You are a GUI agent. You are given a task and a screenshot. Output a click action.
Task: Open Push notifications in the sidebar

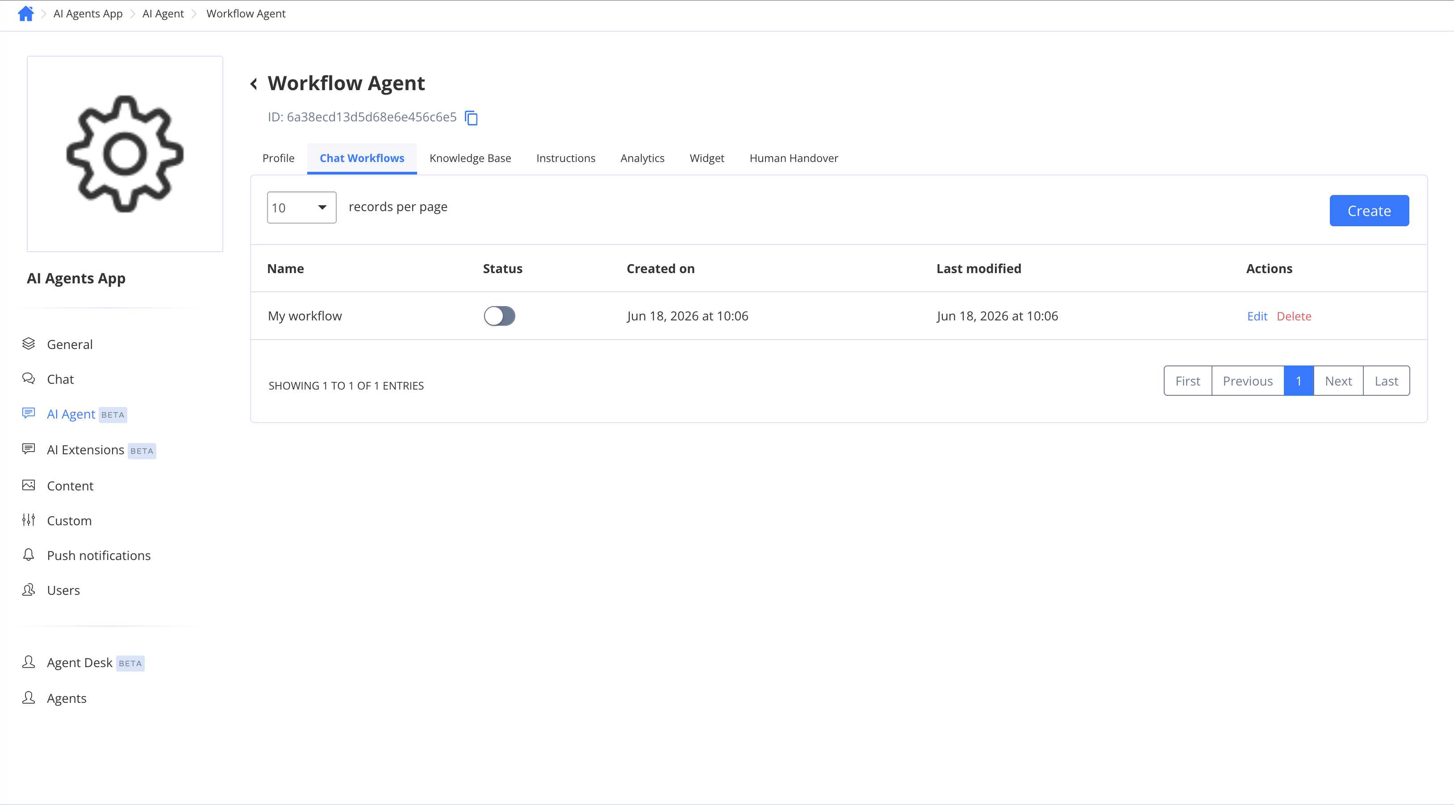pos(99,556)
